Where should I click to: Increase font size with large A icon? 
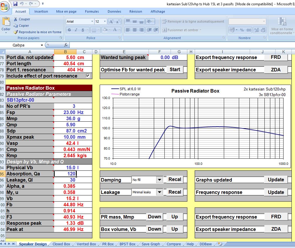111,21
